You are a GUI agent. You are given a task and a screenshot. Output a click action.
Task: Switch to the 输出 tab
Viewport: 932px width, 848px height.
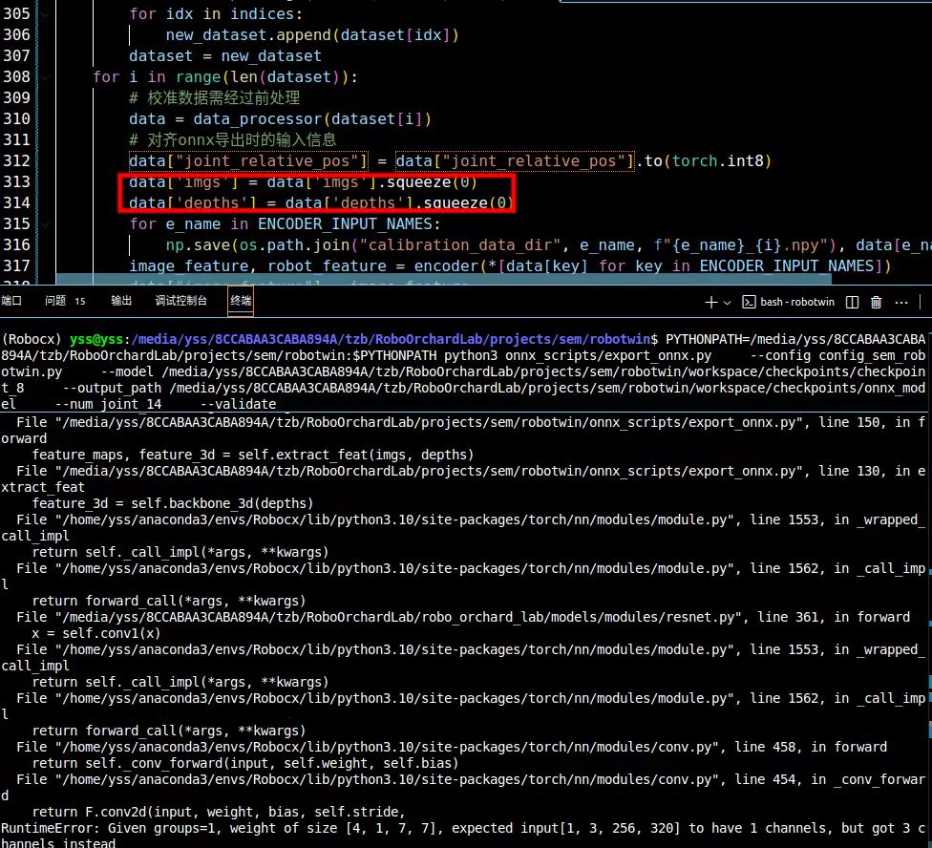[121, 301]
